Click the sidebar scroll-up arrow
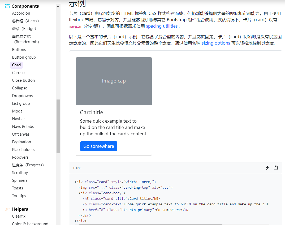The image size is (285, 225). [x=58, y=6]
